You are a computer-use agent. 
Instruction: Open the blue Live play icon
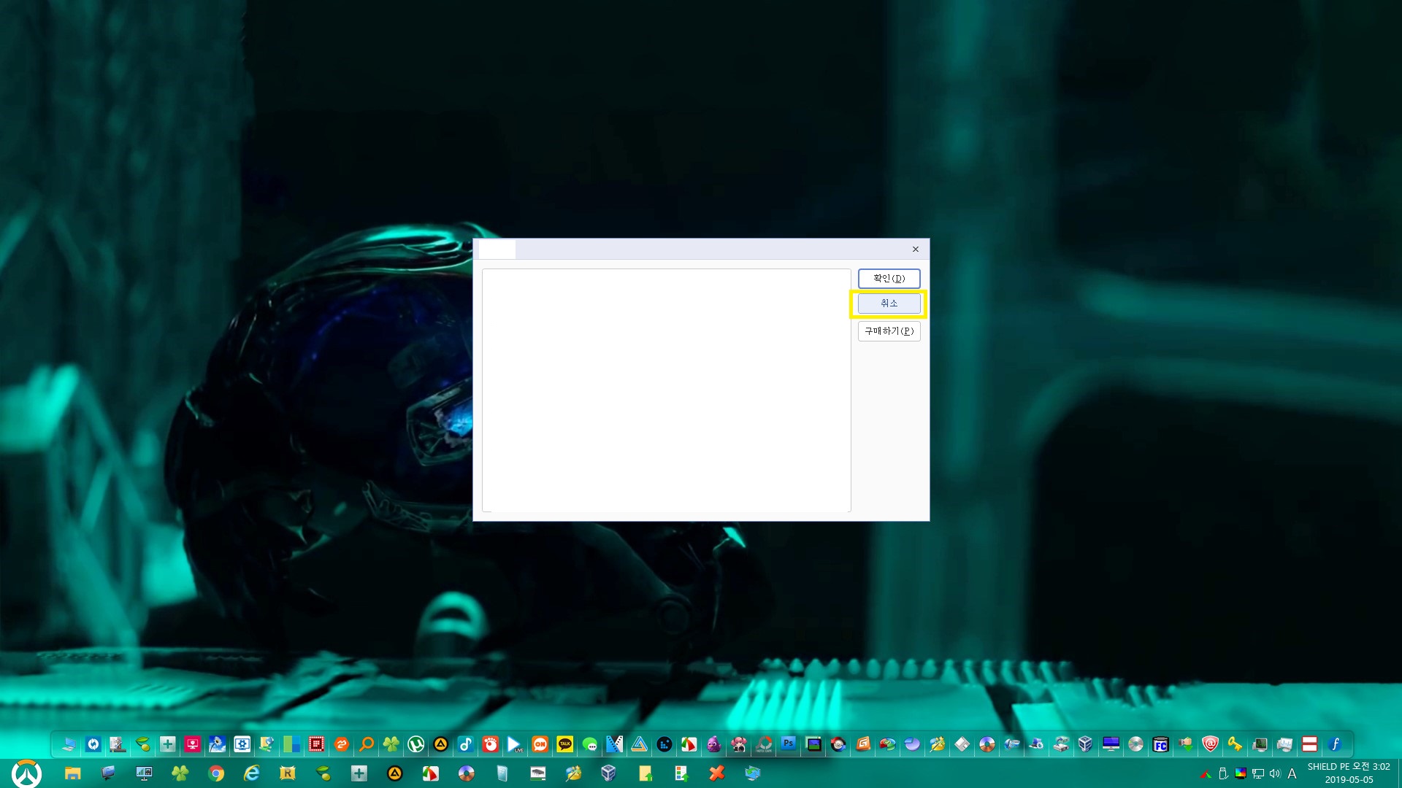click(516, 744)
